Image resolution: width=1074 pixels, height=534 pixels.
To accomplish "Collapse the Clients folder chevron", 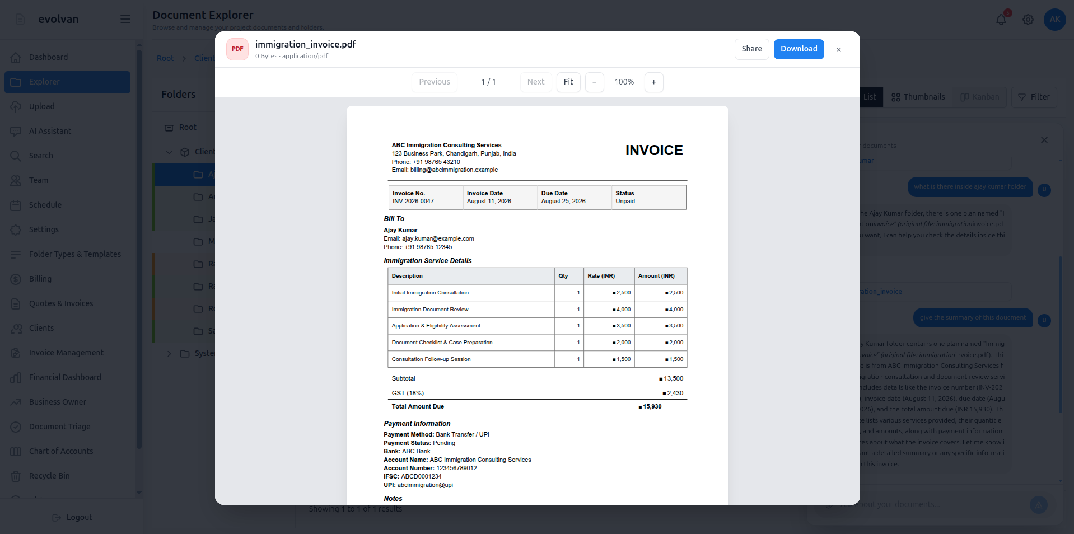I will point(169,152).
